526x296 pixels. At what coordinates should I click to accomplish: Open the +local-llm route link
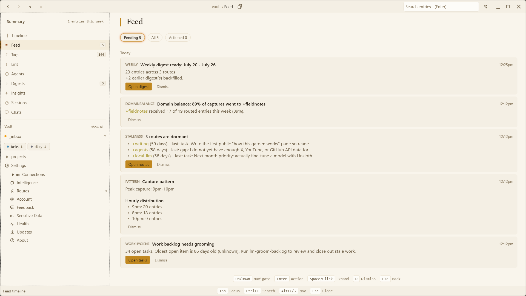(x=142, y=156)
